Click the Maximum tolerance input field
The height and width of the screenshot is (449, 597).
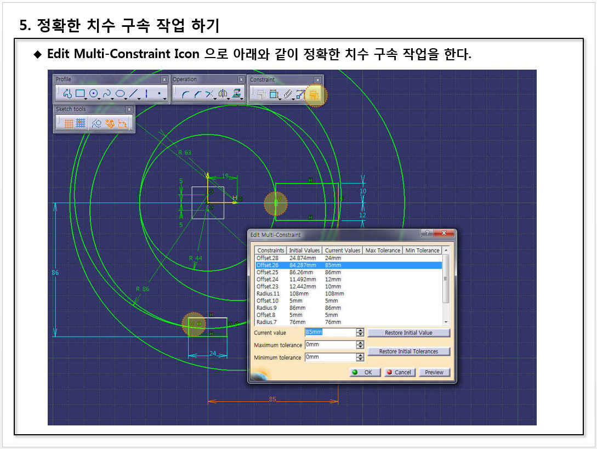click(330, 345)
